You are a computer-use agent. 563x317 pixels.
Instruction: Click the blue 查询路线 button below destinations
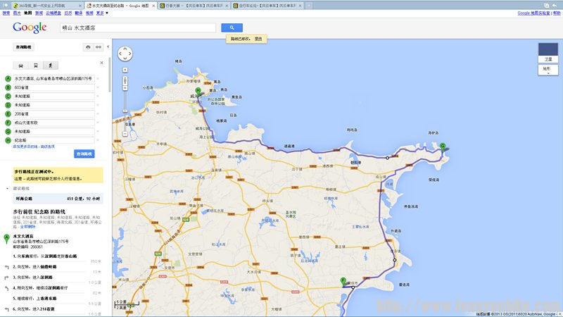84,154
